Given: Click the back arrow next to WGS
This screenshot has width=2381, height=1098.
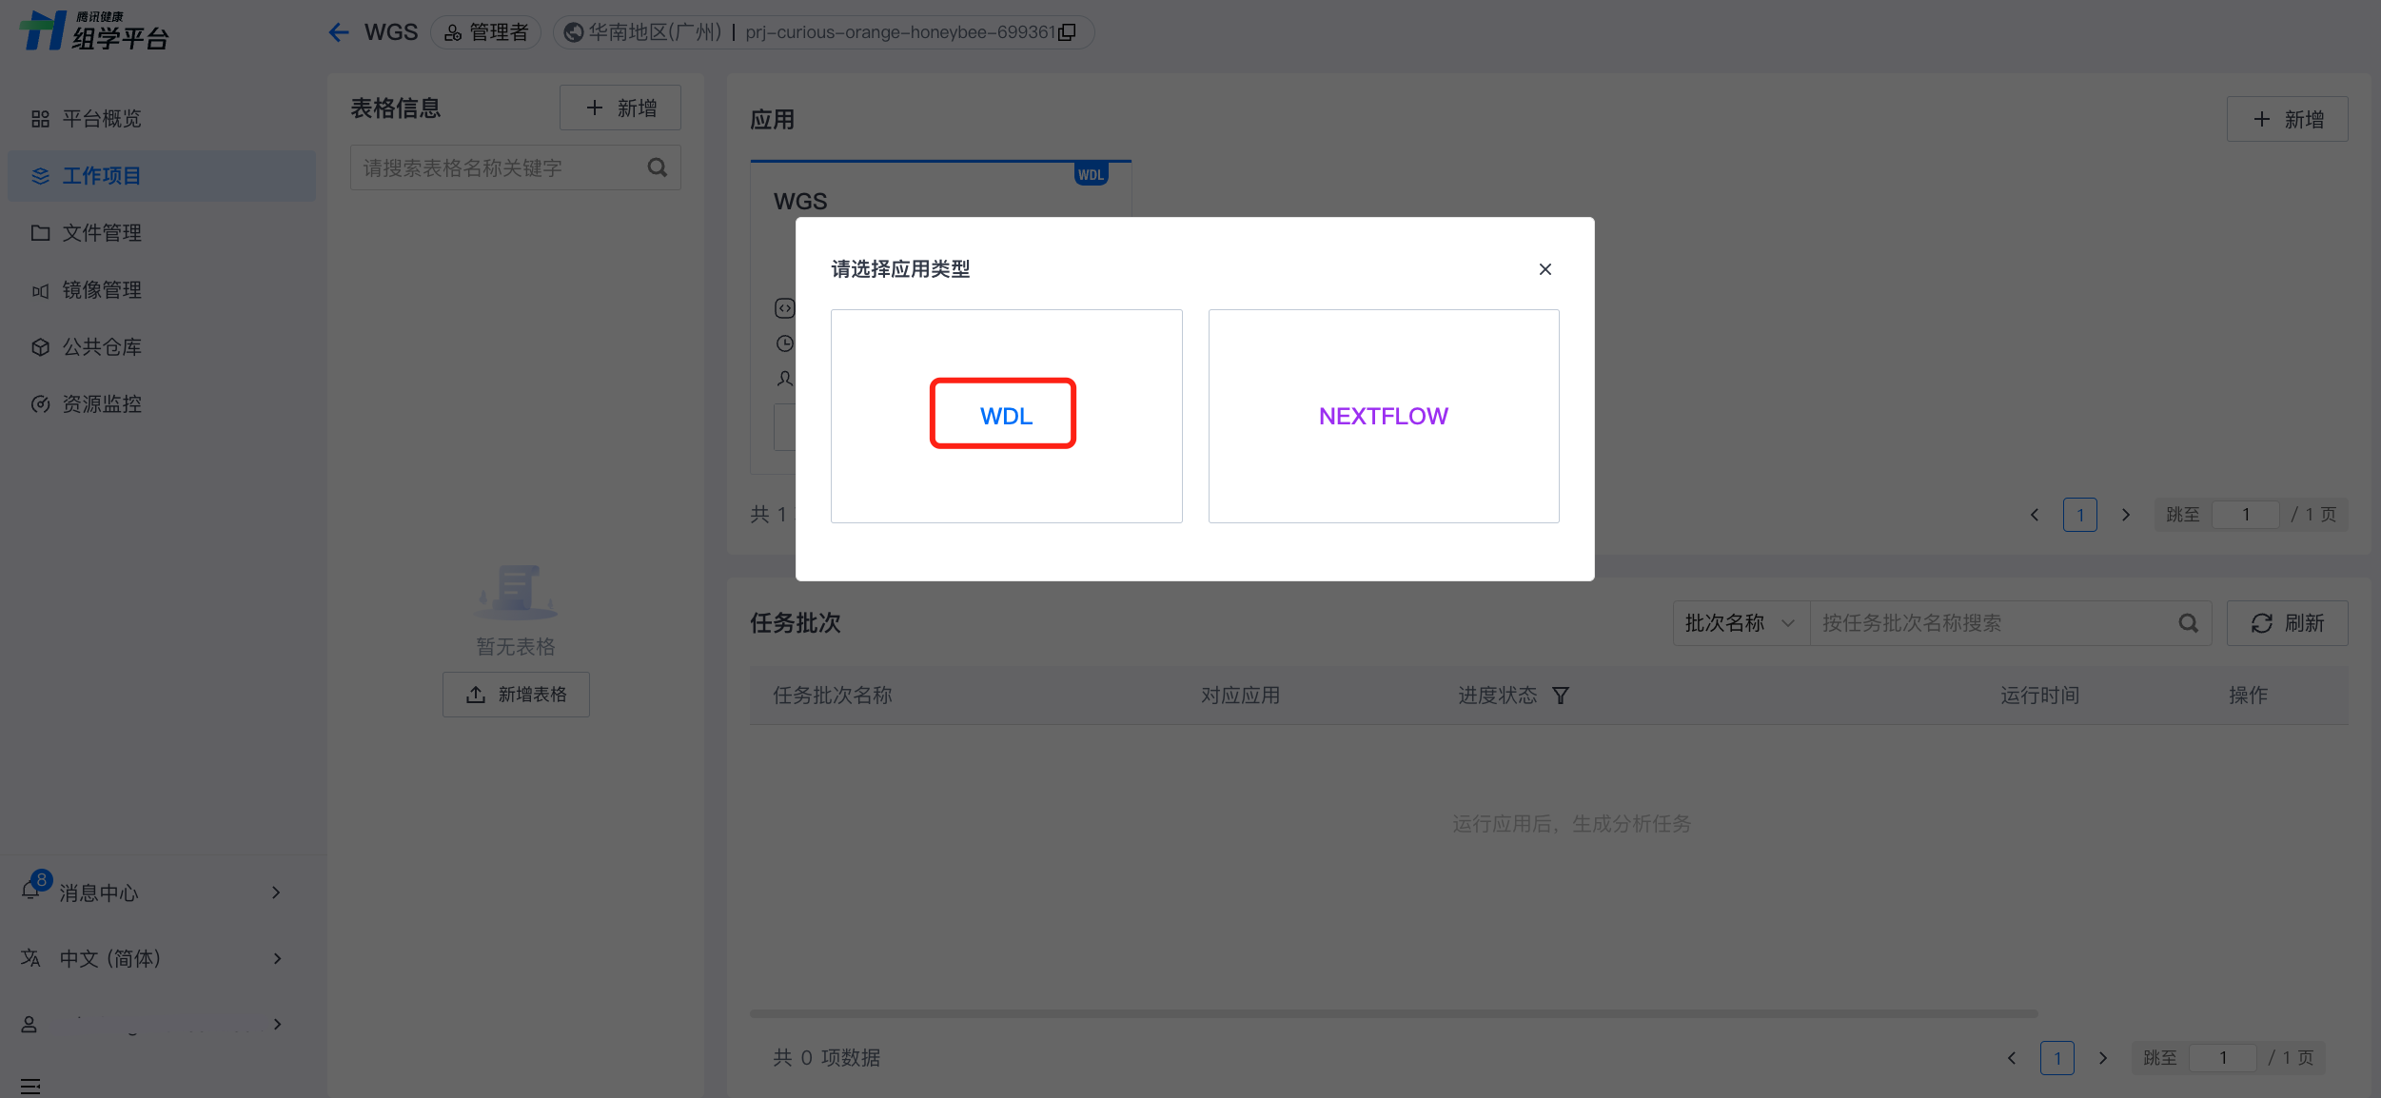Looking at the screenshot, I should [339, 32].
